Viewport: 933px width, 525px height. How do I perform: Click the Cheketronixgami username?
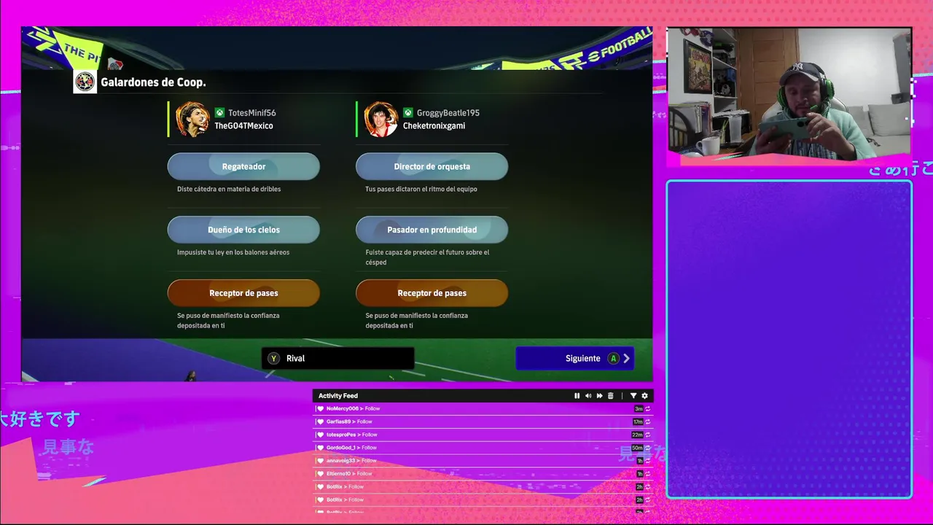pos(434,125)
